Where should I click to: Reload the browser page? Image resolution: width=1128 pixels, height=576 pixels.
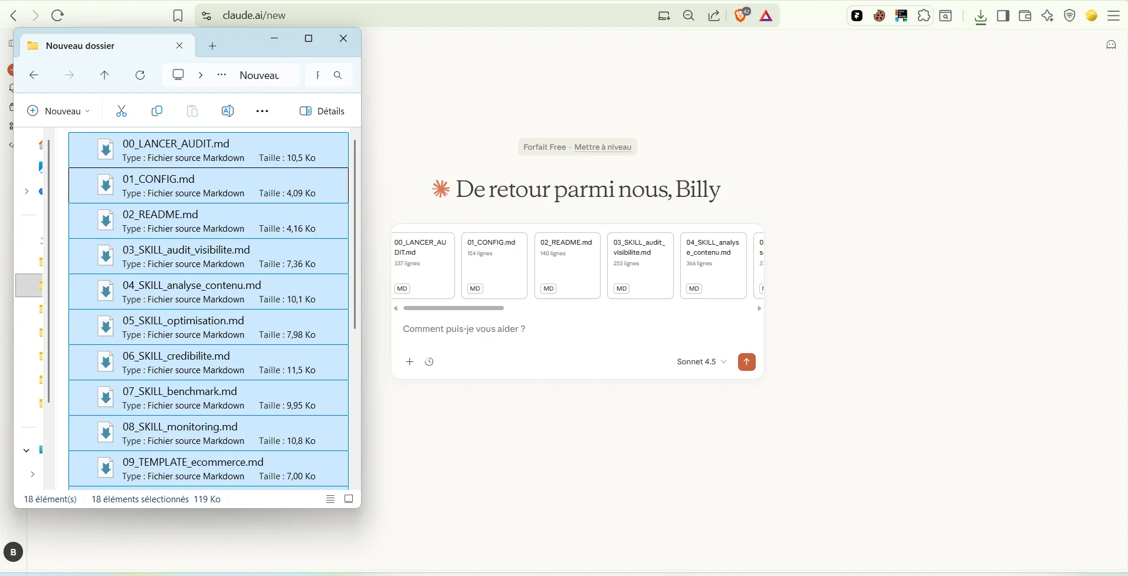click(x=58, y=15)
